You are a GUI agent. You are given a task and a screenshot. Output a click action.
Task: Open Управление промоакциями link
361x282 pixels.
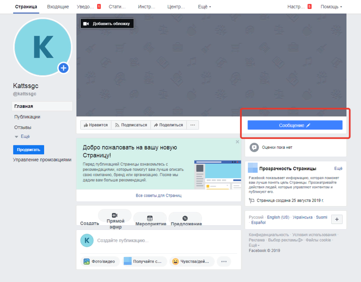pos(42,160)
